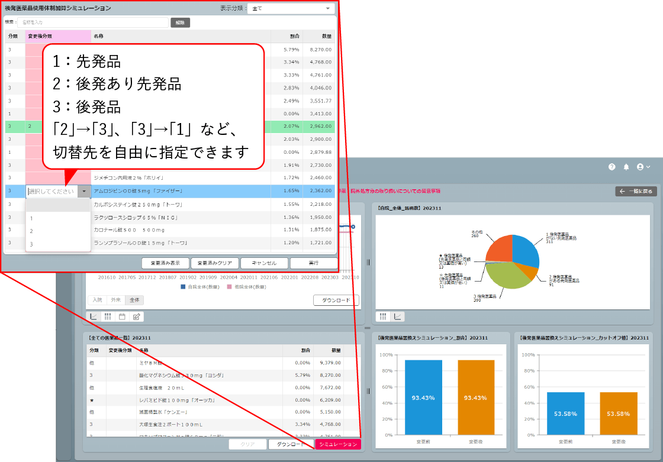Select row ランソプラゾールOD錠15mg「トーワ」
This screenshot has width=663, height=462.
[170, 243]
